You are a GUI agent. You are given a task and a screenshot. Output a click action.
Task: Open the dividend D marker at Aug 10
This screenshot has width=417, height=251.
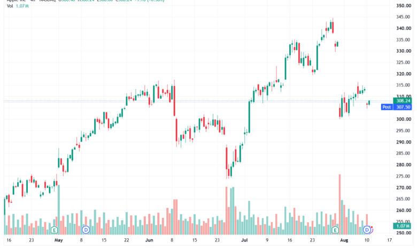point(367,230)
